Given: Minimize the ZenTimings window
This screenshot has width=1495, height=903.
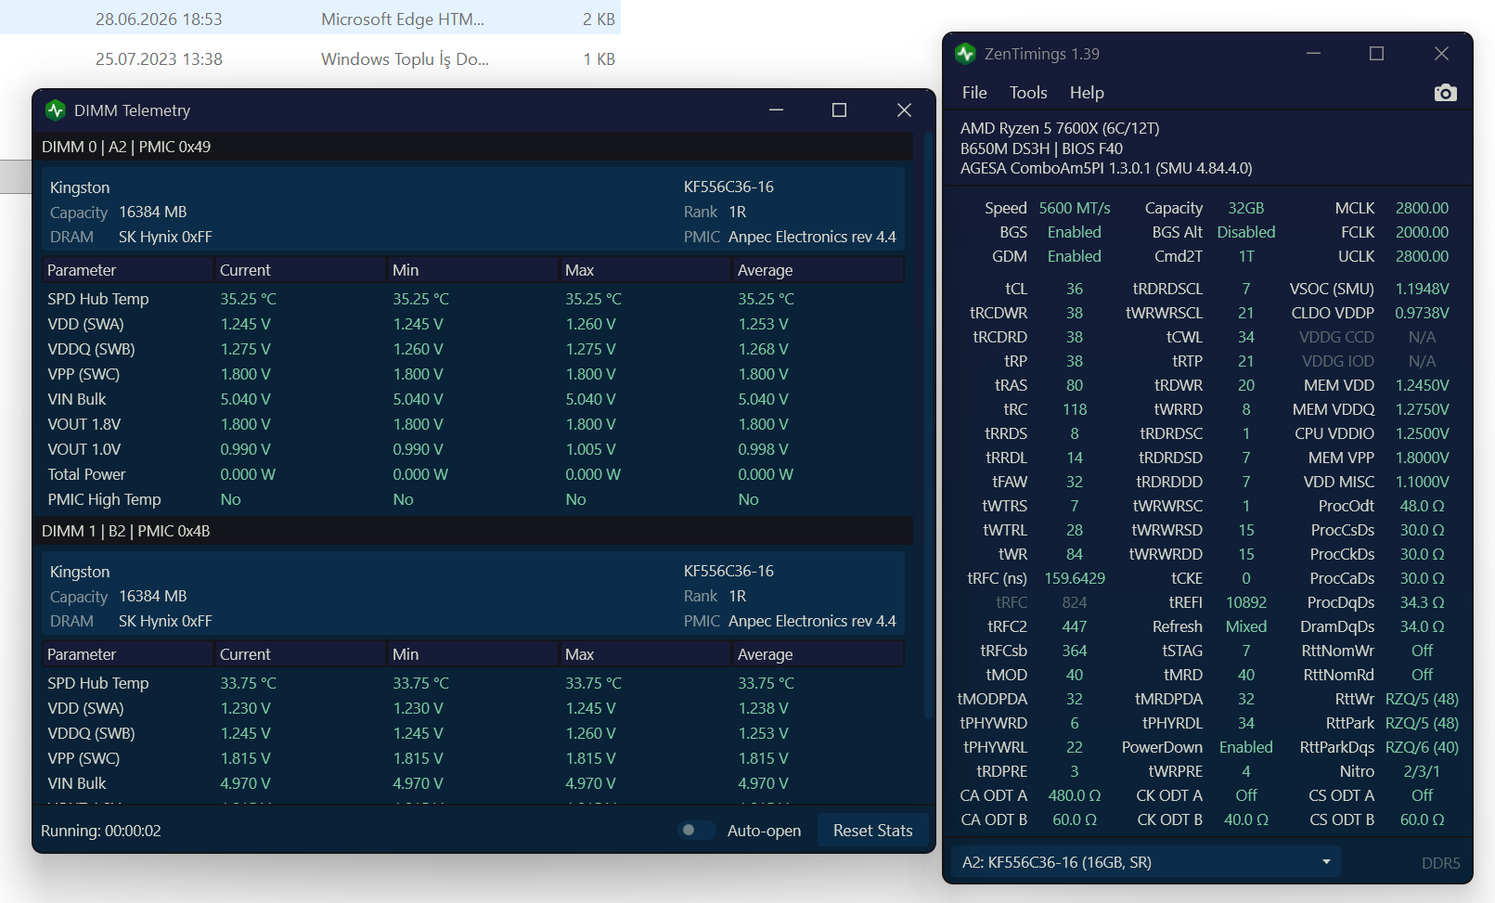Looking at the screenshot, I should tap(1313, 54).
